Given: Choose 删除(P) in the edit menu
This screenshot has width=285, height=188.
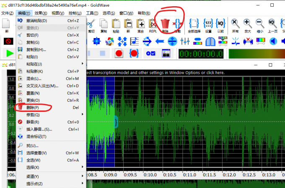Looking at the screenshot, I should [x=51, y=108].
